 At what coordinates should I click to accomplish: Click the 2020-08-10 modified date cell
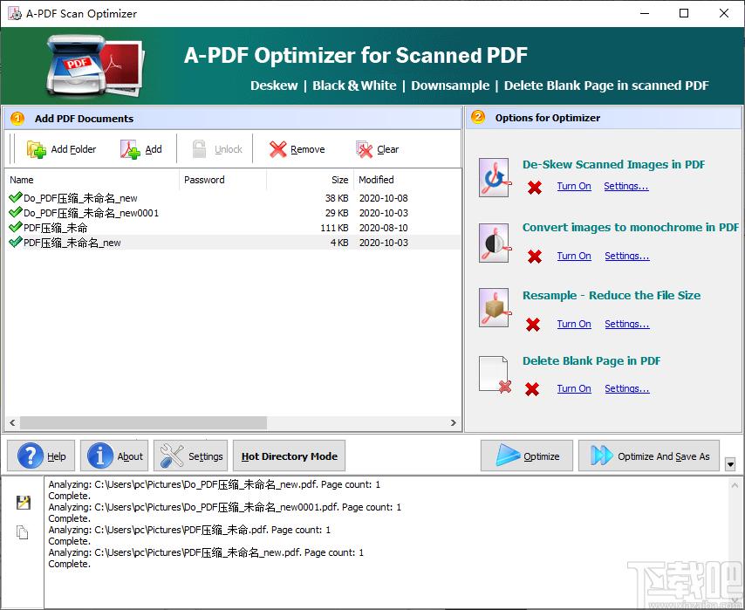[384, 228]
